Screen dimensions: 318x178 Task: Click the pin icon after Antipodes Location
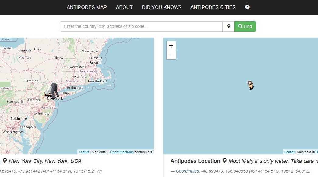tap(224, 161)
